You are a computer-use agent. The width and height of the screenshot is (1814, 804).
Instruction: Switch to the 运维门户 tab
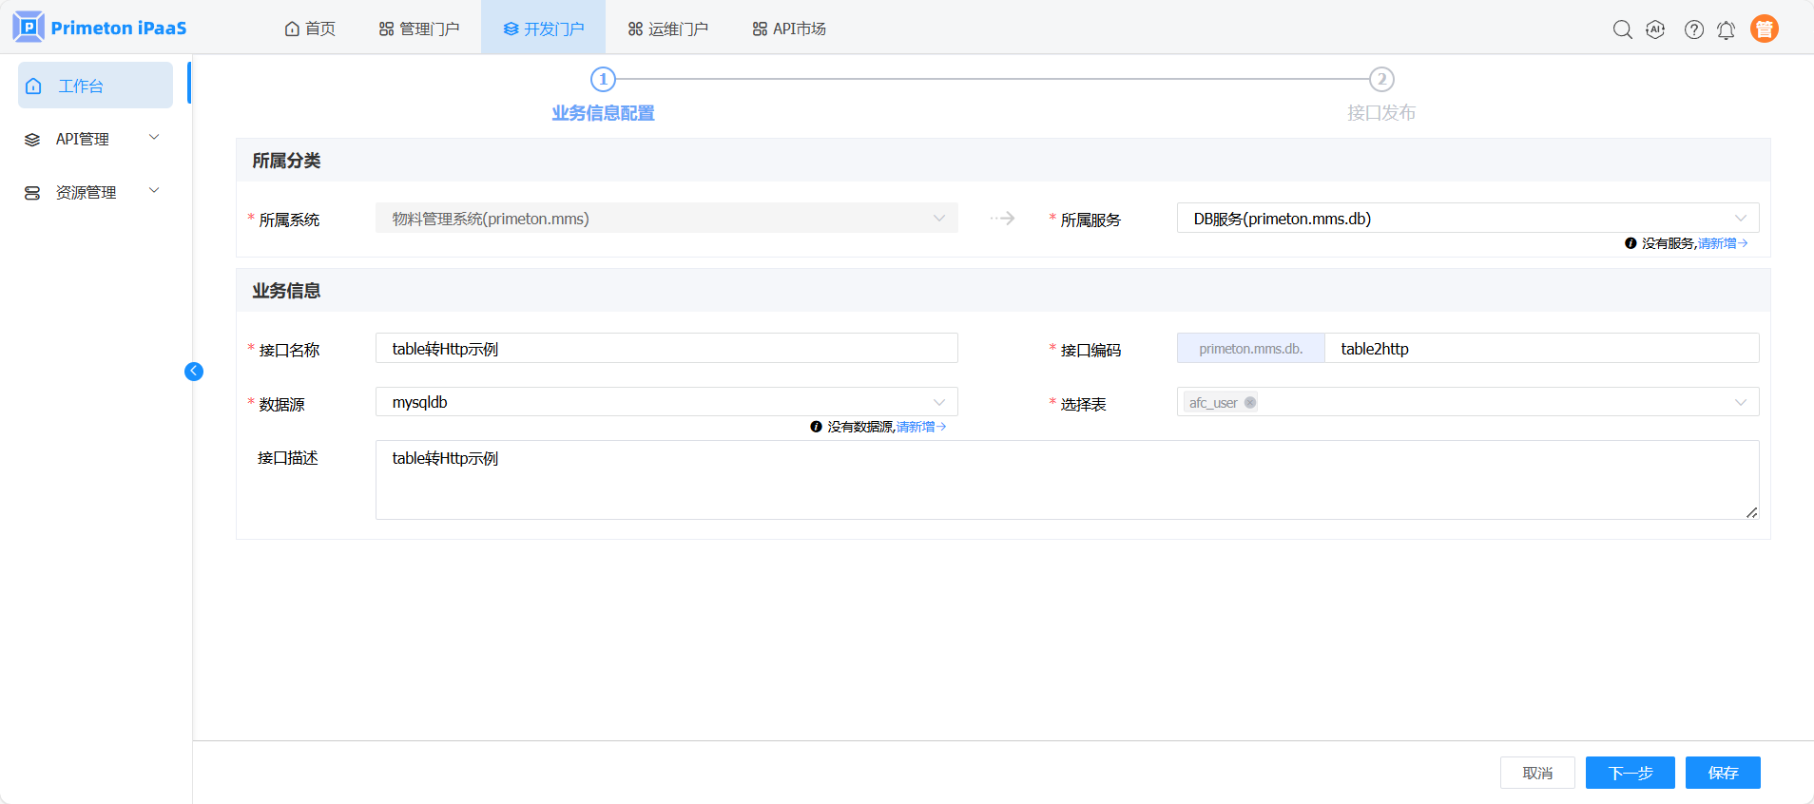tap(668, 29)
